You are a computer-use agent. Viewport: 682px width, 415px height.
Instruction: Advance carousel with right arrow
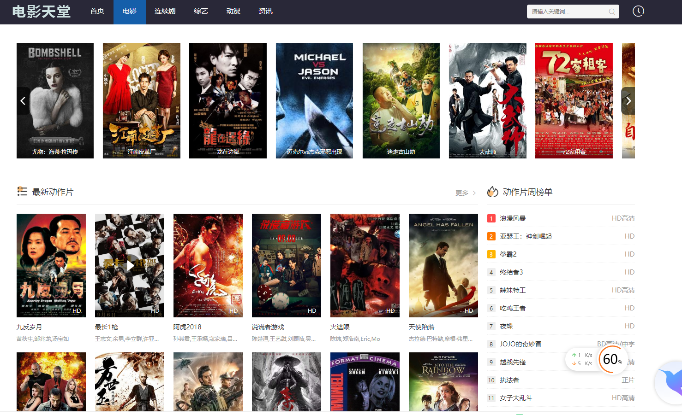(628, 100)
